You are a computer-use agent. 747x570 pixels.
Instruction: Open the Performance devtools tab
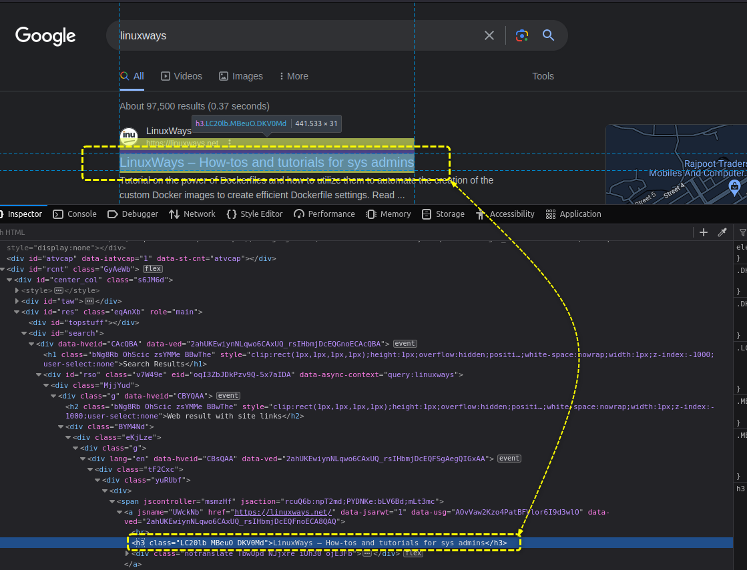pyautogui.click(x=324, y=214)
